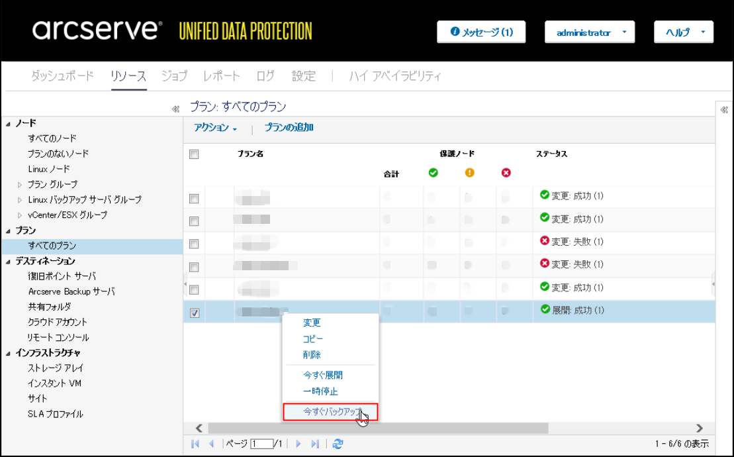Collapse the left navigation panel
The width and height of the screenshot is (734, 457).
pyautogui.click(x=175, y=109)
